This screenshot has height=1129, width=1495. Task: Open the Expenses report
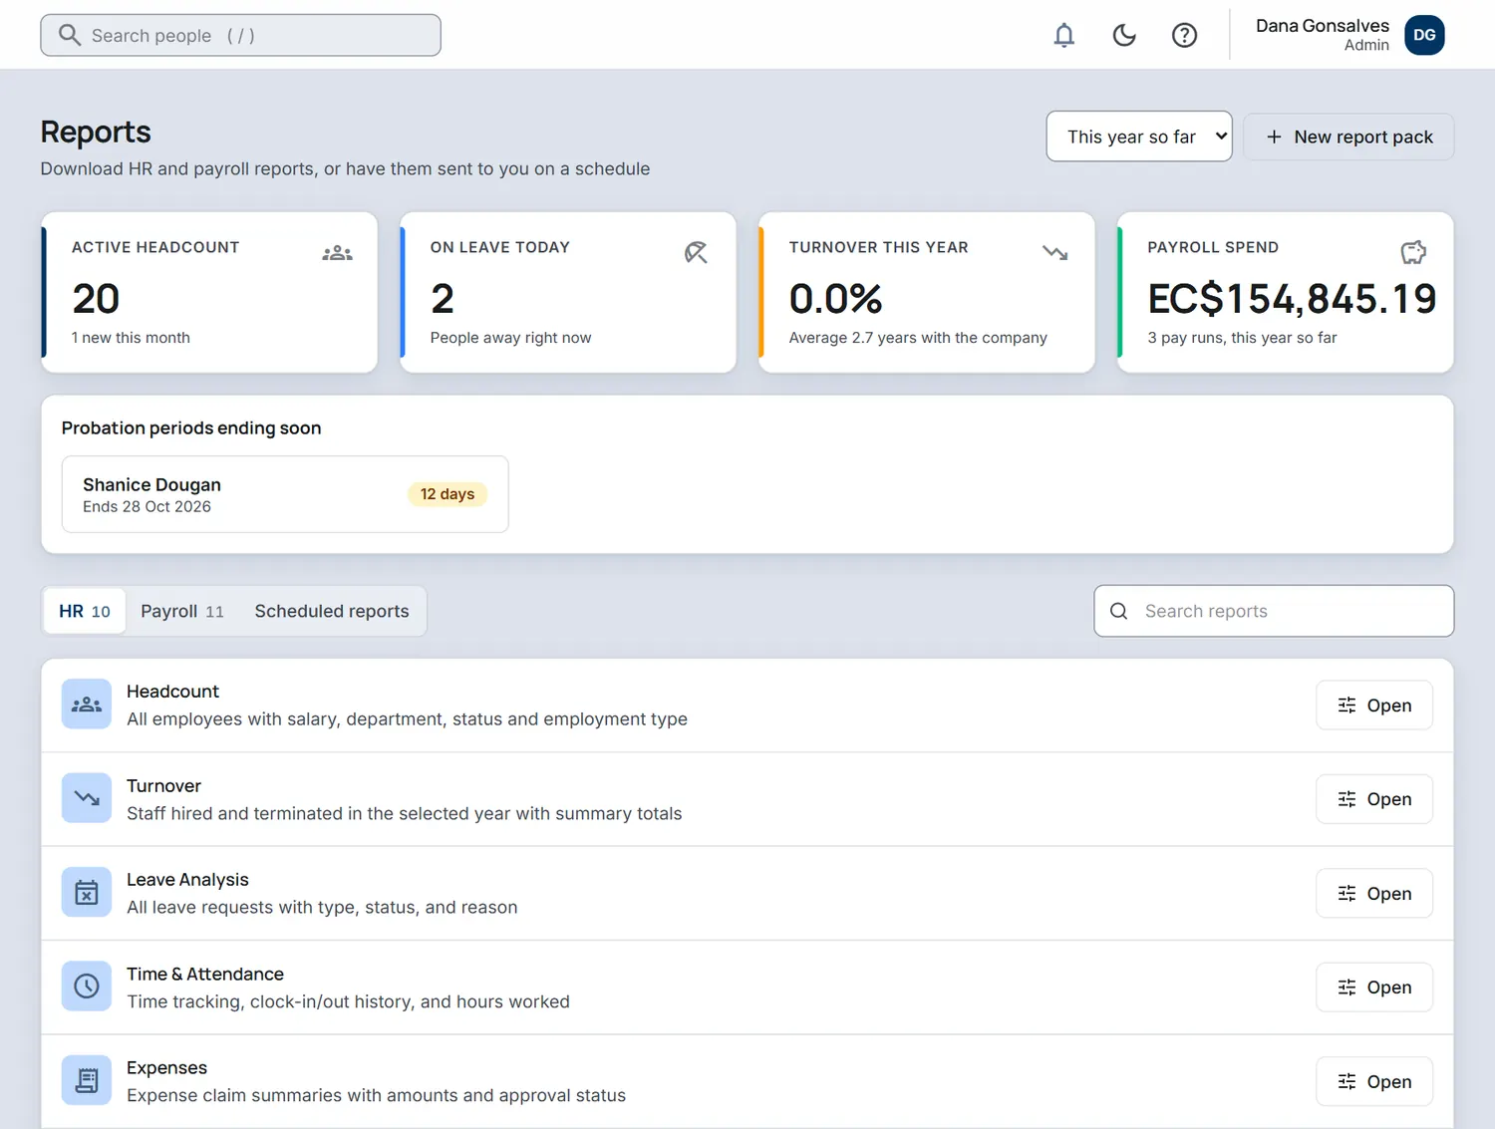1374,1082
